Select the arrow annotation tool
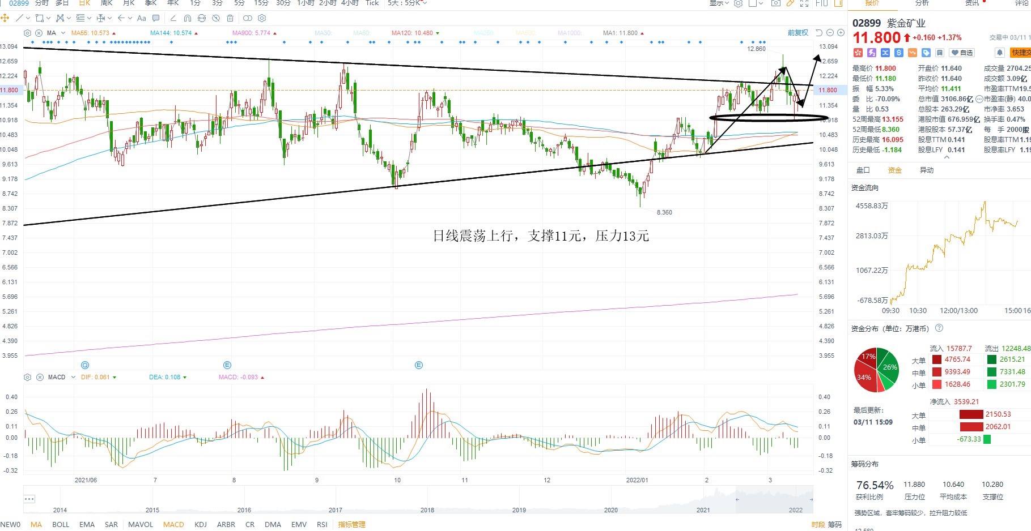Image resolution: width=1031 pixels, height=531 pixels. [121, 18]
